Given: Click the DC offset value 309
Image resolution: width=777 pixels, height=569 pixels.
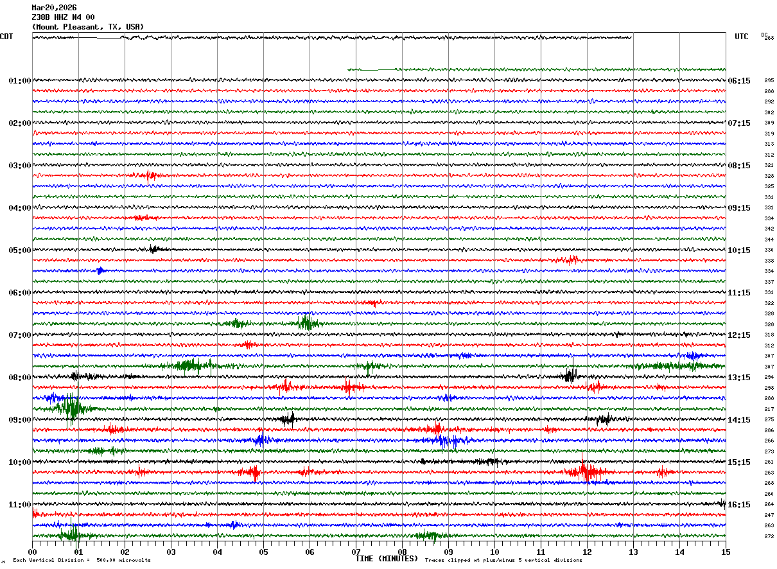Looking at the screenshot, I should click(x=769, y=123).
